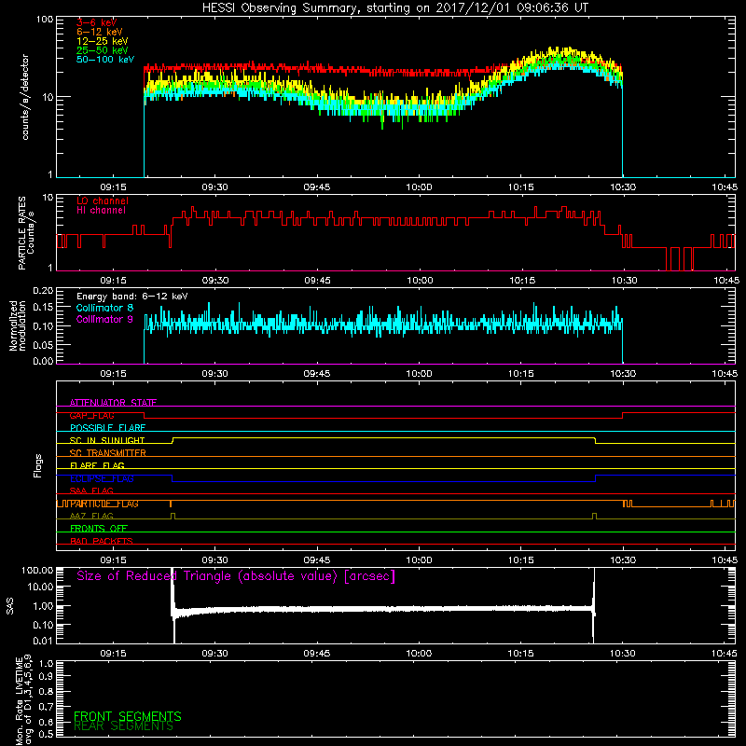Click the ECLIPSE_FLAG label
The image size is (746, 746).
click(x=102, y=478)
